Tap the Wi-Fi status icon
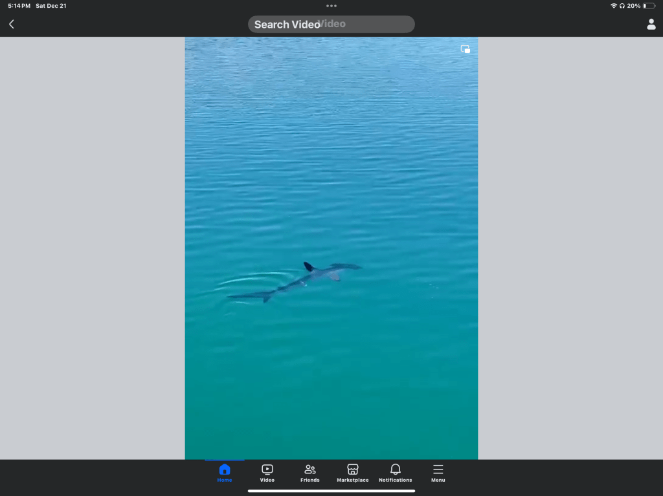 613,6
